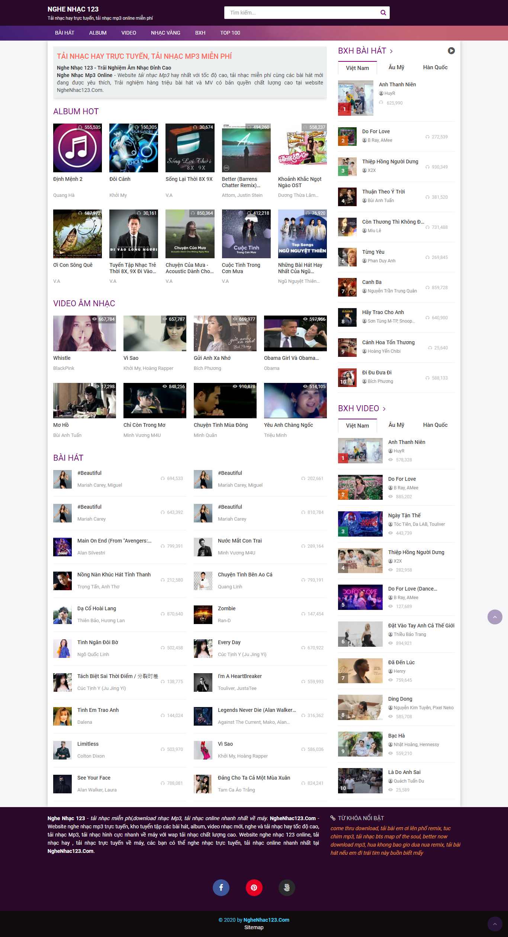Open Định Mệnh 2 album cover
The height and width of the screenshot is (937, 508).
[x=77, y=148]
